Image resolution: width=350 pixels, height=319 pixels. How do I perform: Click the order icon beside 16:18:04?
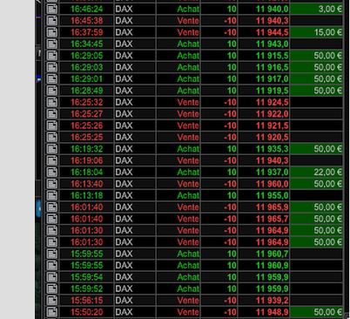[52, 172]
